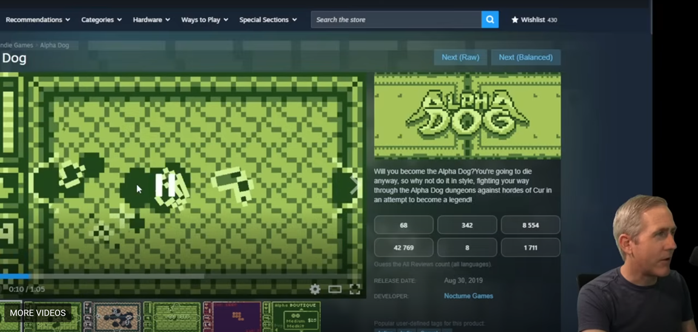698x332 pixels.
Task: Go to Alpha Dog breadcrumb link
Action: coord(55,45)
